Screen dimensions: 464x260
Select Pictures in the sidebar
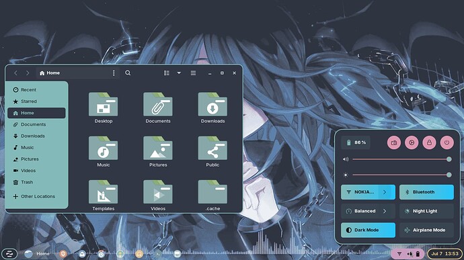click(36, 159)
